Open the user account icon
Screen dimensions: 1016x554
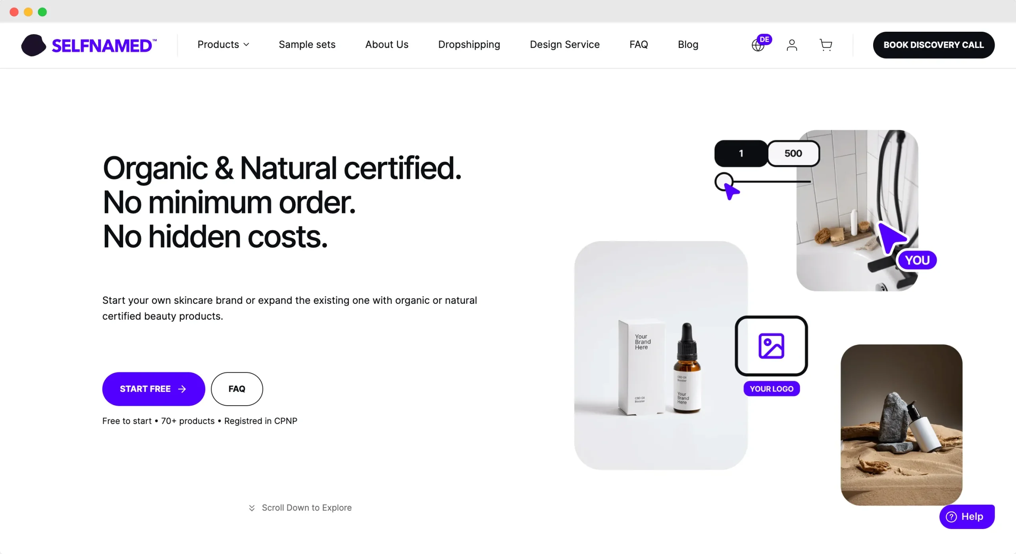click(x=792, y=45)
